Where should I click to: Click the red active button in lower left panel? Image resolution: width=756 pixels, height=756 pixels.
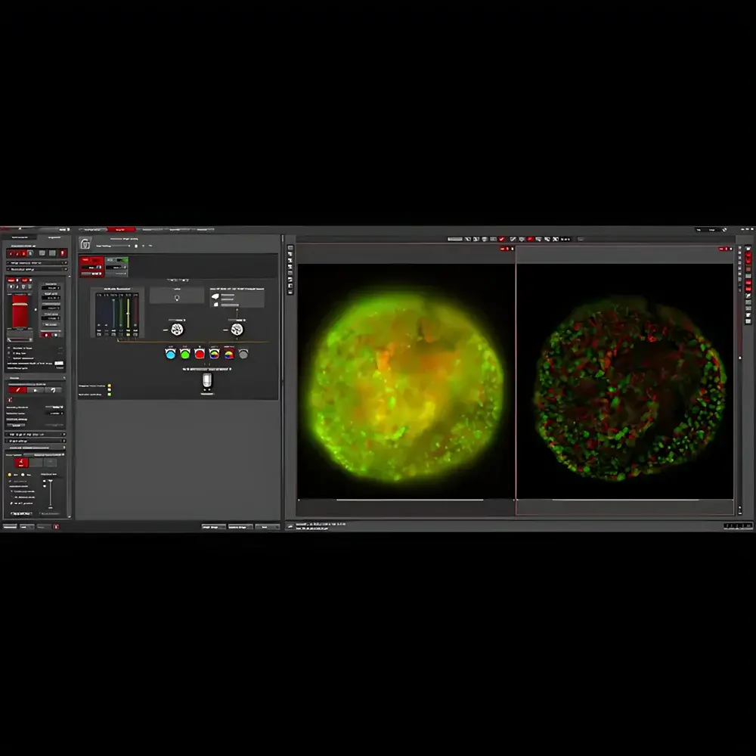(x=20, y=463)
